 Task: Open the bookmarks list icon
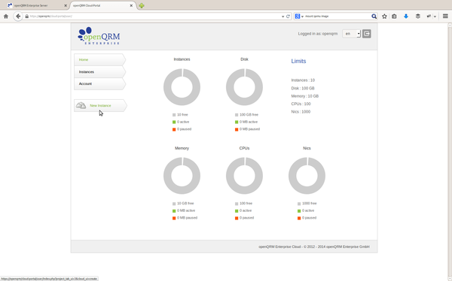[x=394, y=17]
